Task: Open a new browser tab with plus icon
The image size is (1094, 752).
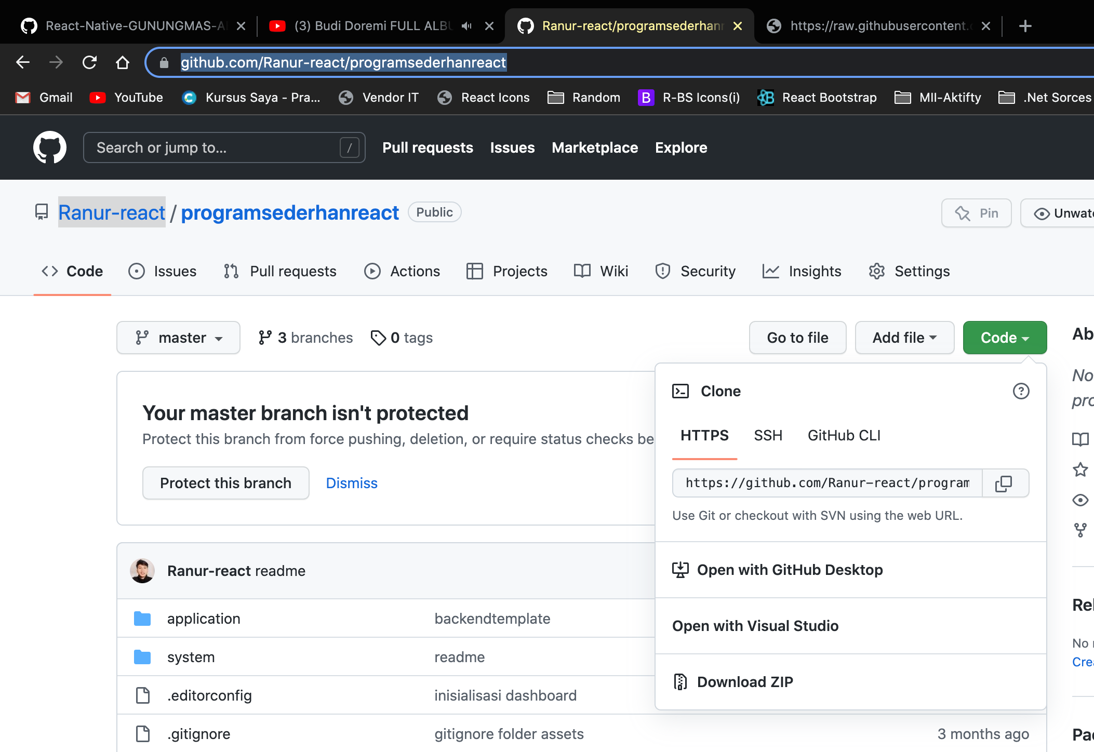Action: coord(1025,26)
